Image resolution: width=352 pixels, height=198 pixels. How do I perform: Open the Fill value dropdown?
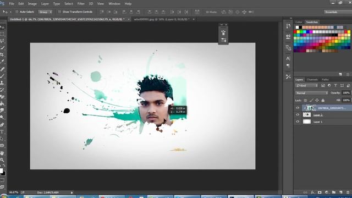click(346, 100)
